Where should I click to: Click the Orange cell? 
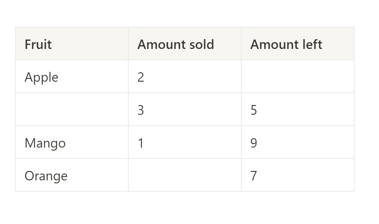click(72, 175)
